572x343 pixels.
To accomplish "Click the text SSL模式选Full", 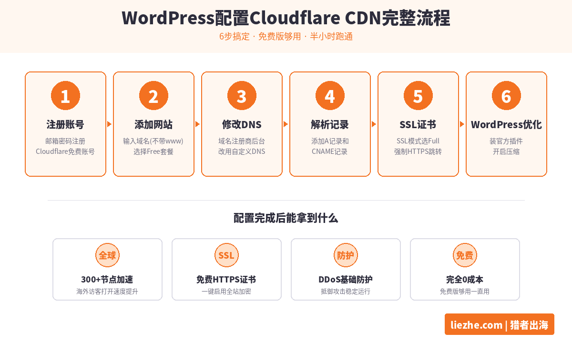I will 418,141.
